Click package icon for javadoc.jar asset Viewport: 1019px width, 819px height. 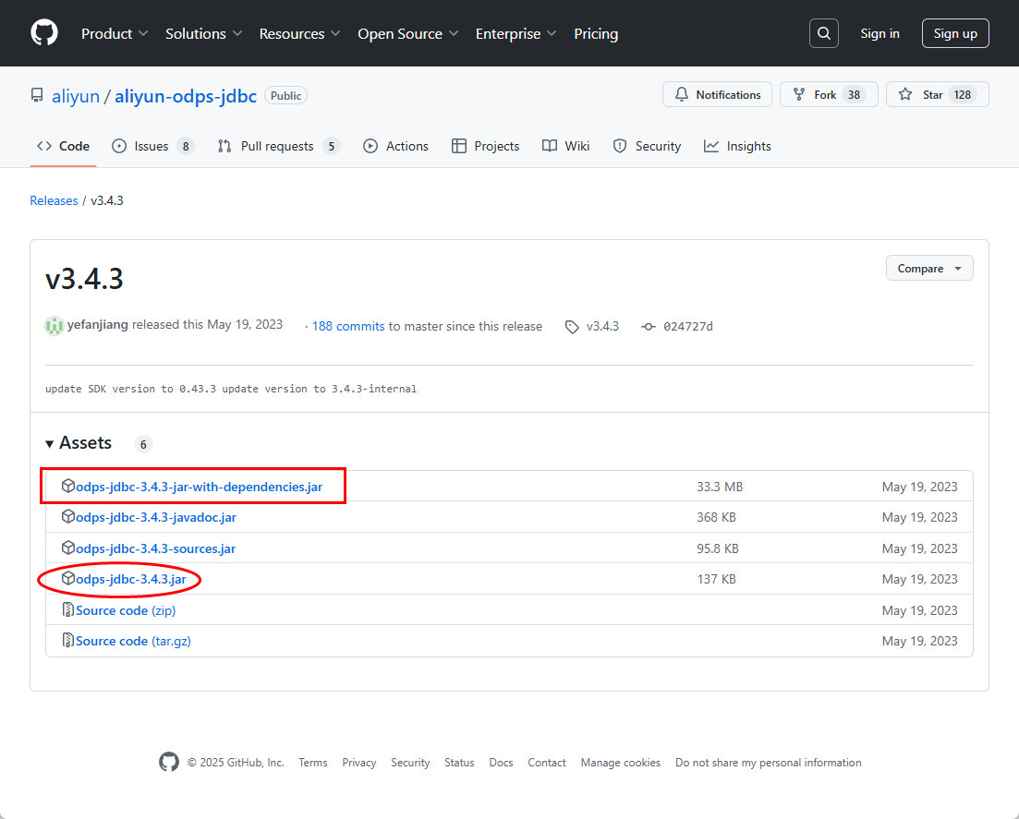click(67, 516)
